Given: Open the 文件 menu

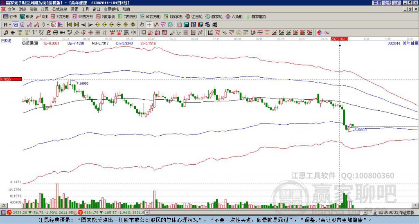Looking at the screenshot, I should (11, 9).
